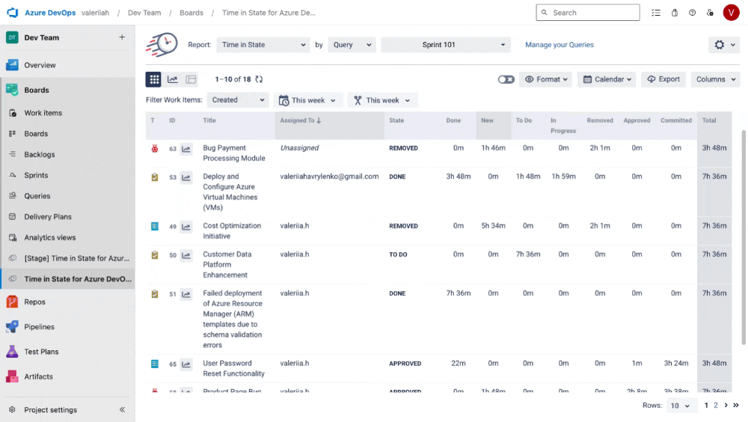748x422 pixels.
Task: Open the pivot layout view icon
Action: [x=191, y=79]
